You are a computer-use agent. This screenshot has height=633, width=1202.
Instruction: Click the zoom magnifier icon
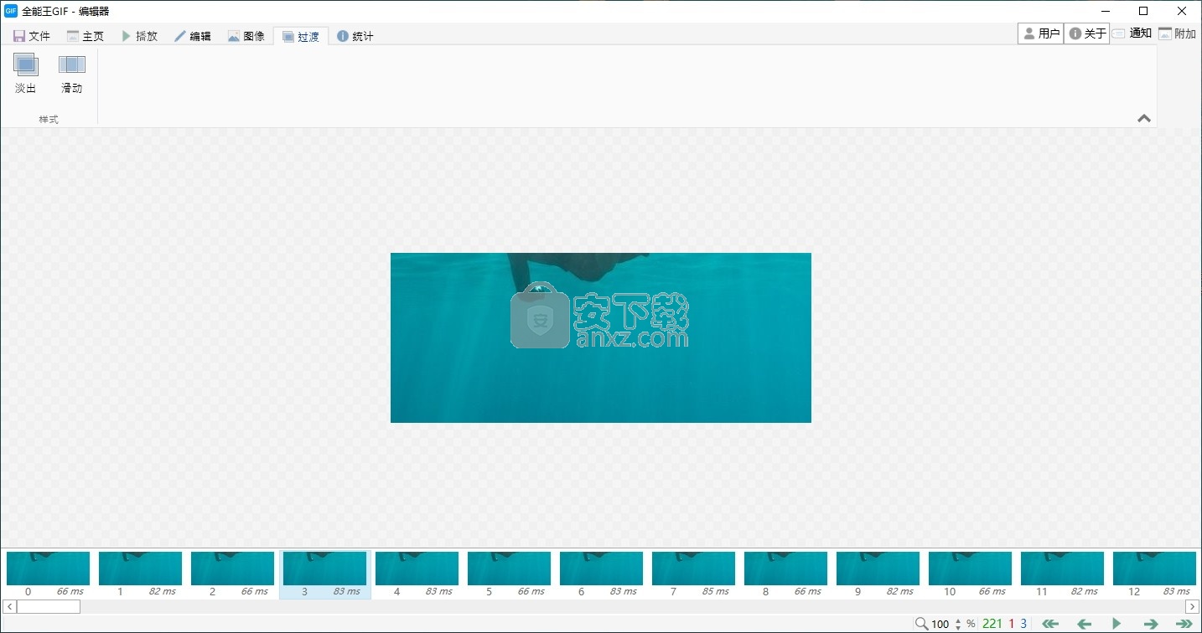point(921,624)
